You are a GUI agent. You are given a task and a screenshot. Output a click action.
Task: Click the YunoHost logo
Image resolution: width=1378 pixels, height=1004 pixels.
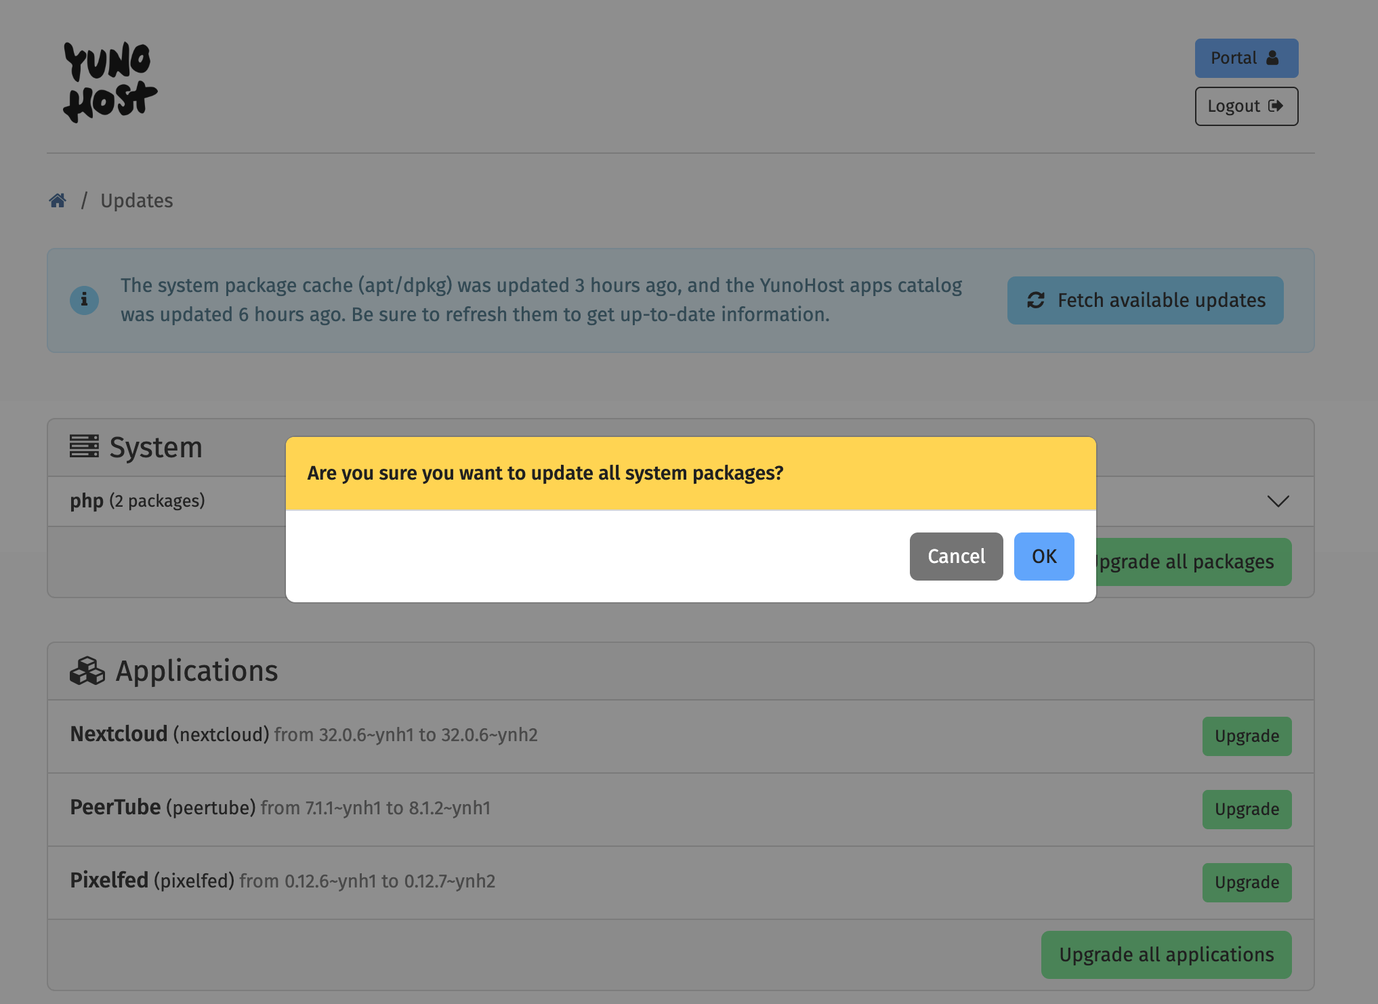pyautogui.click(x=109, y=81)
